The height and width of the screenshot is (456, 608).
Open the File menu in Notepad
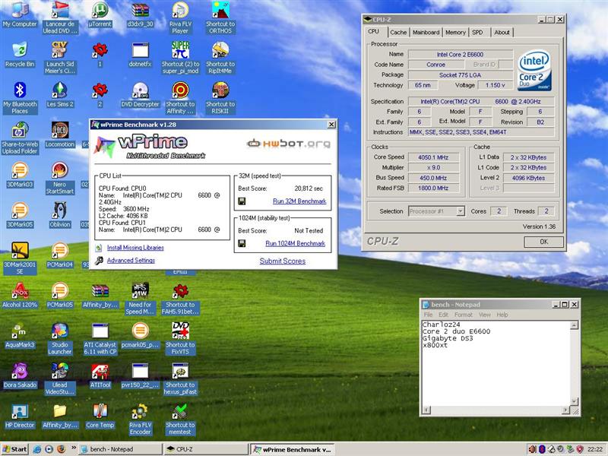428,315
